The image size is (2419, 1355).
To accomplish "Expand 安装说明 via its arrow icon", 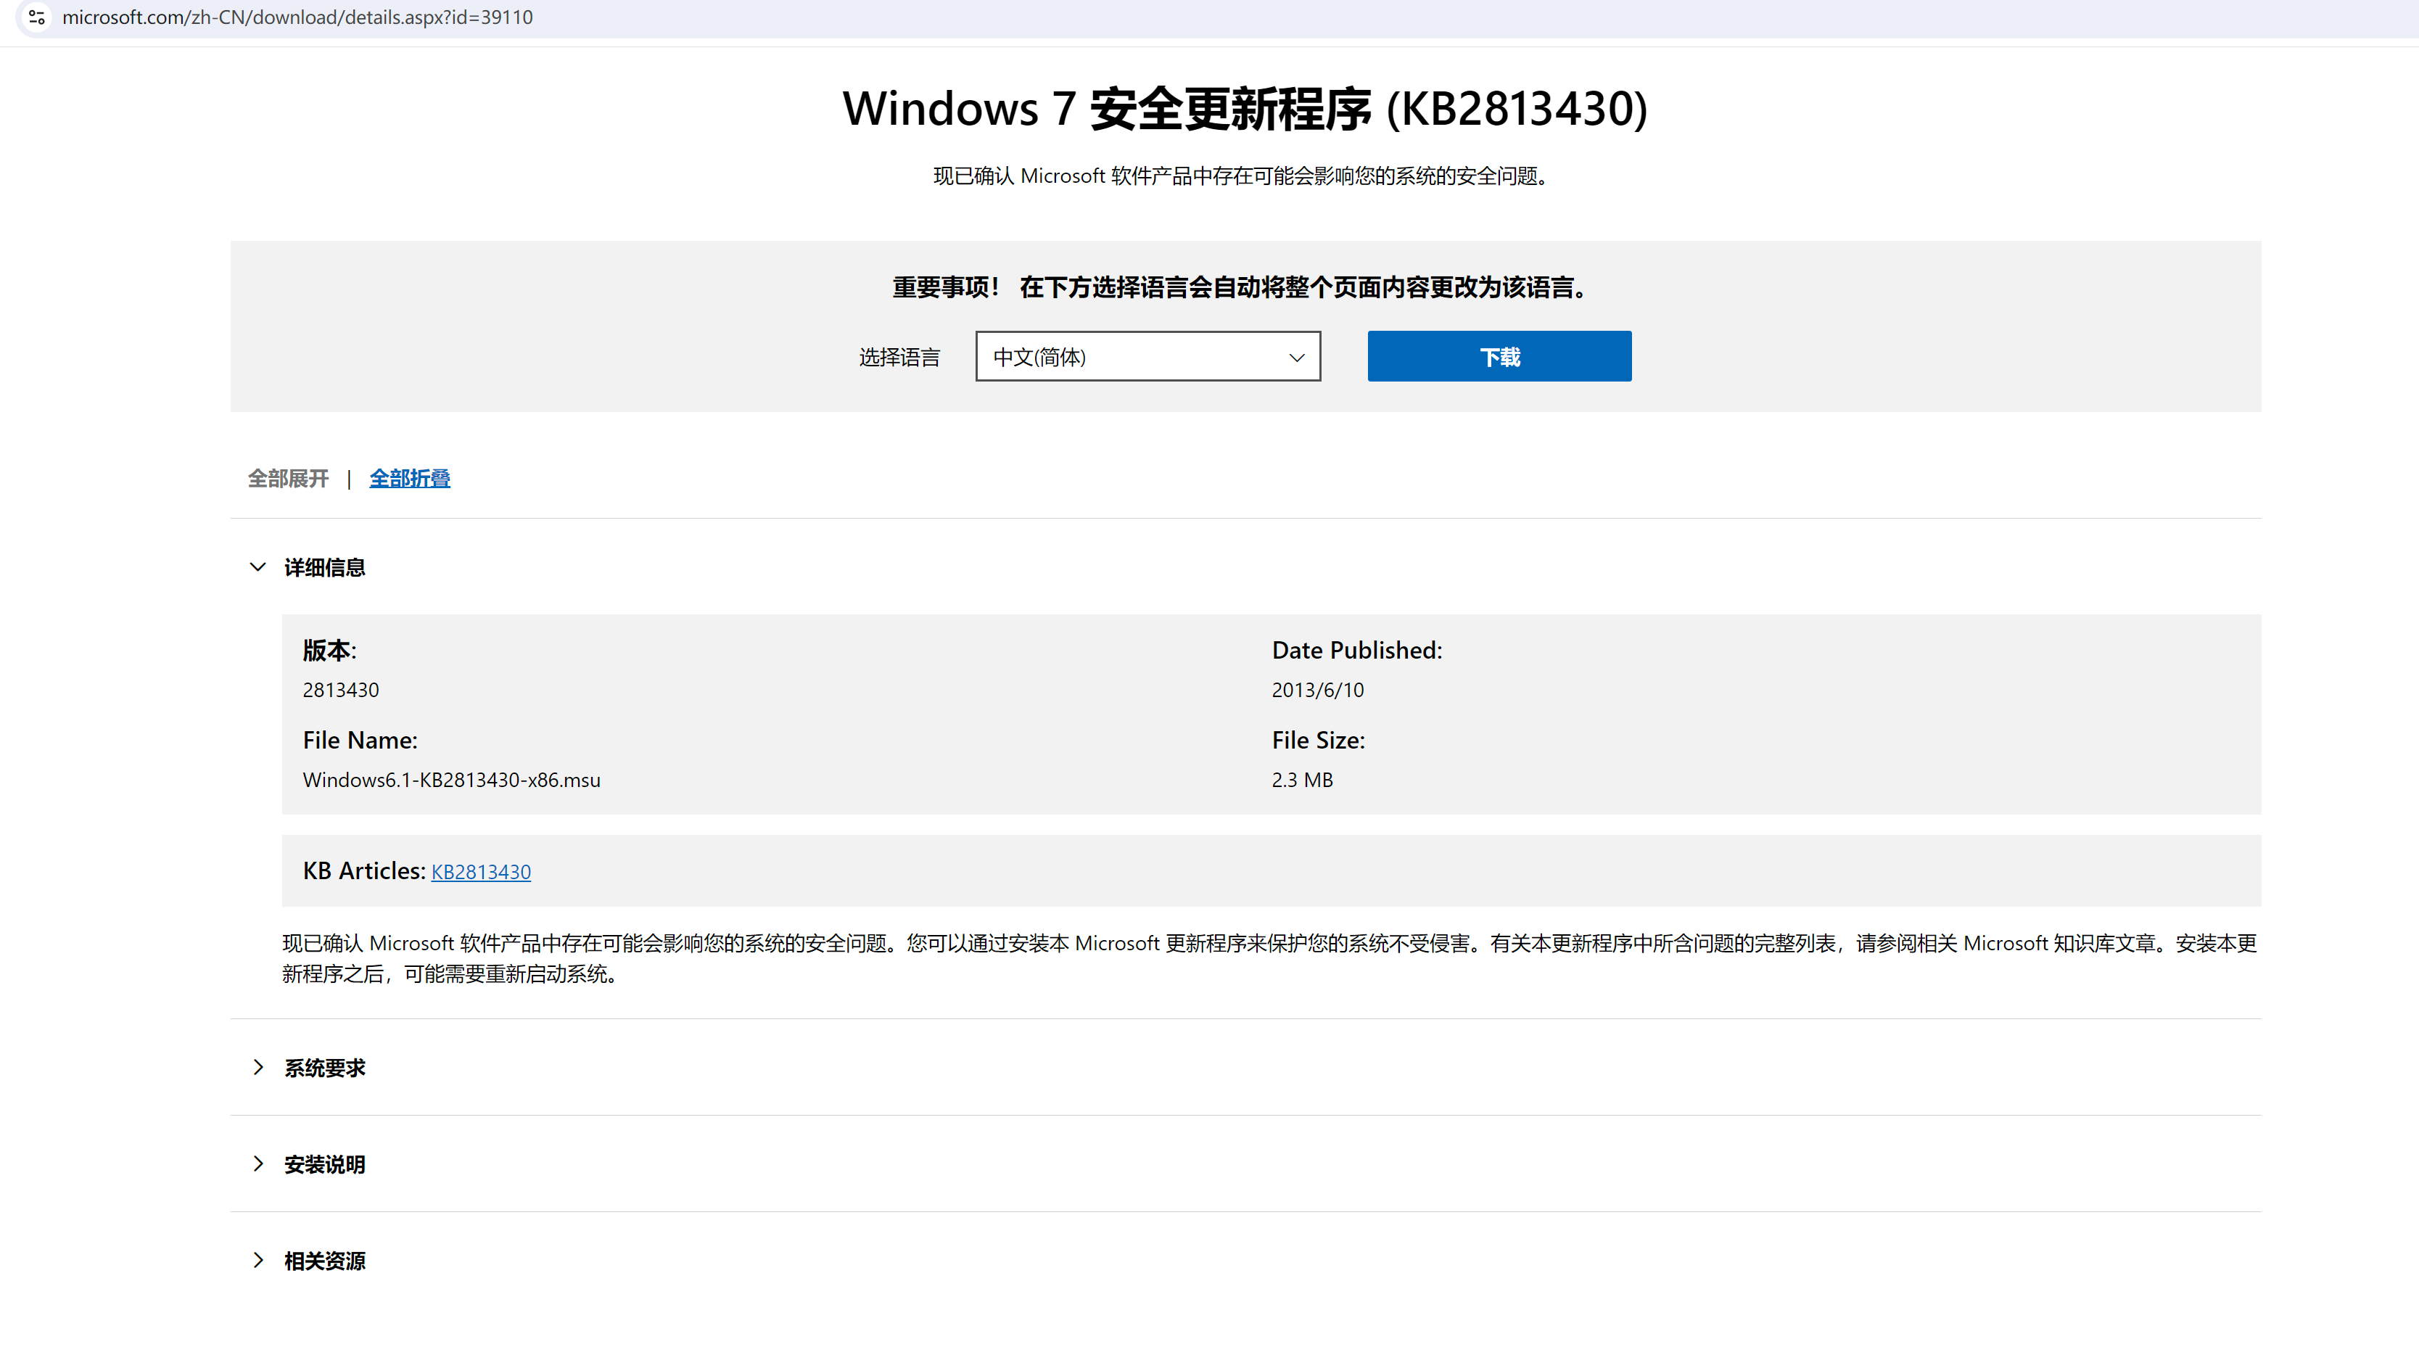I will tap(258, 1164).
